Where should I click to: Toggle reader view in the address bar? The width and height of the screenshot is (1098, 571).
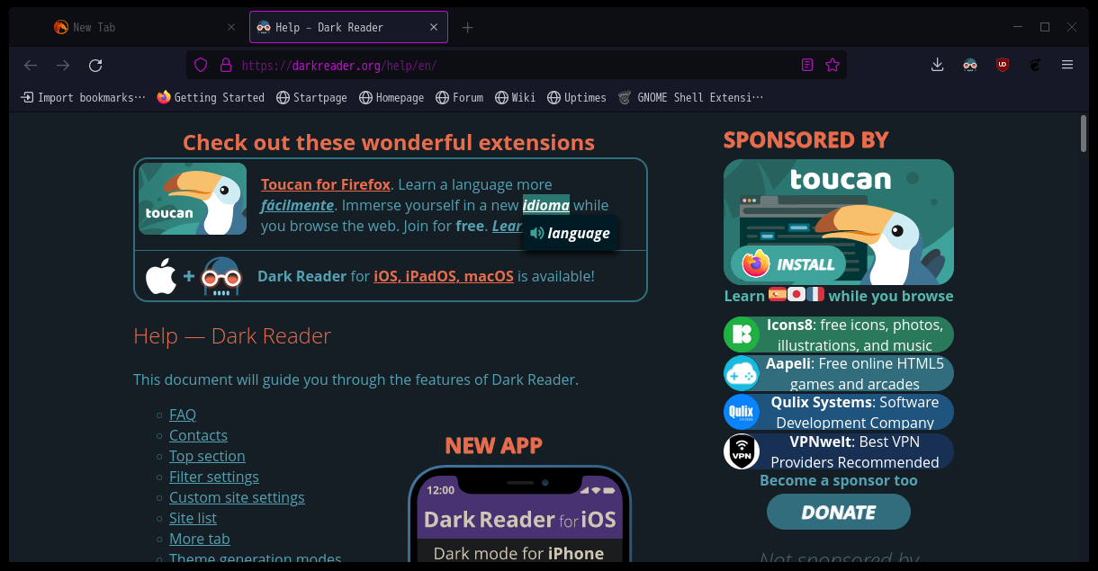pos(807,65)
